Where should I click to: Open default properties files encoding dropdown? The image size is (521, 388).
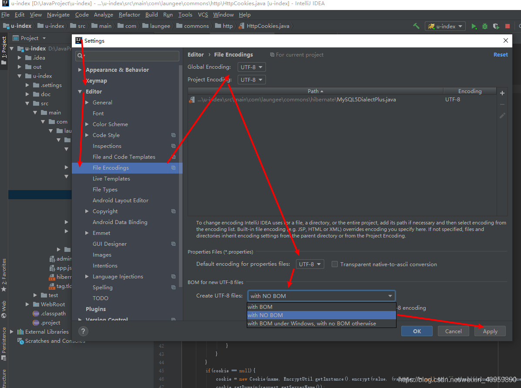pos(309,264)
